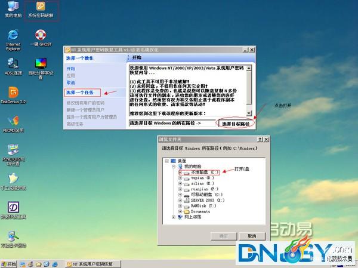Launch Internet Explorer from the desktop
Image resolution: width=358 pixels, height=268 pixels.
click(13, 40)
